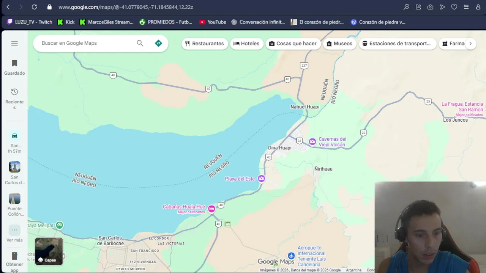Screen dimensions: 486x273
Task: Open Recientes history panel
Action: click(x=14, y=98)
